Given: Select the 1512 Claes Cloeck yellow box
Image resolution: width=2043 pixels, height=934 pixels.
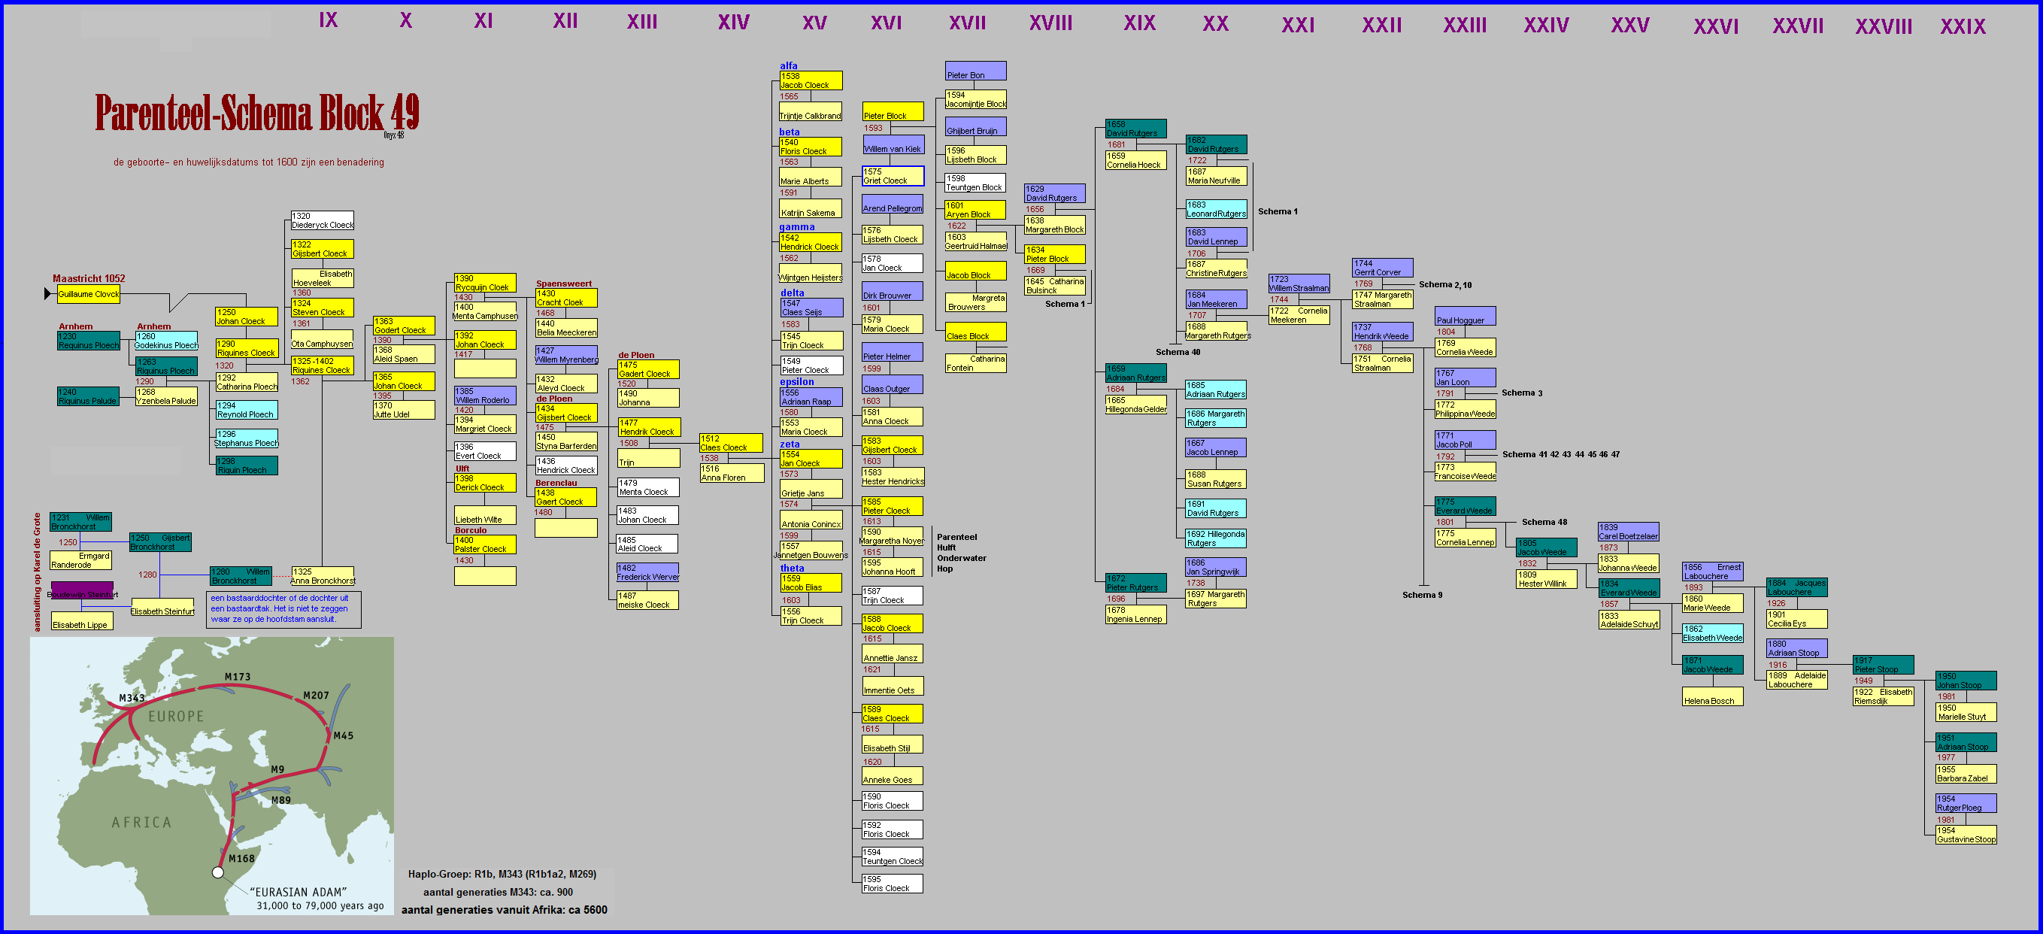Looking at the screenshot, I should [730, 443].
